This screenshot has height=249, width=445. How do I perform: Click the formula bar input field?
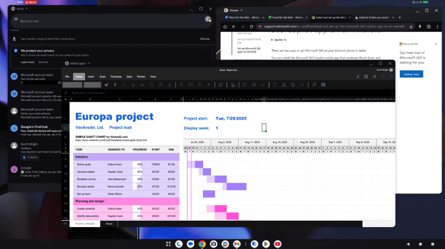[x=230, y=93]
